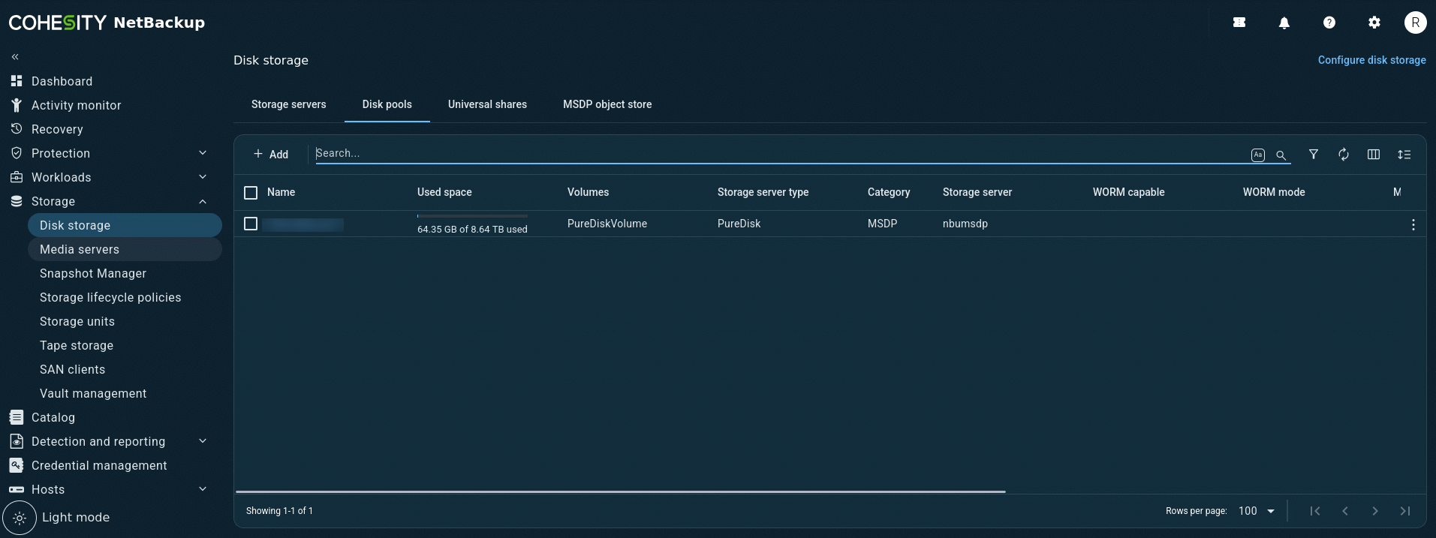Go to the first page
Screen dimensions: 1436x538
[1315, 511]
